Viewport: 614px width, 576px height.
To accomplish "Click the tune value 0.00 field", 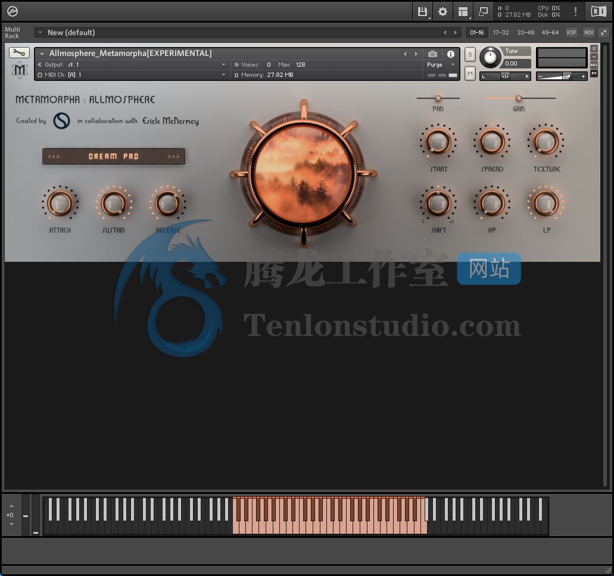I will 517,64.
